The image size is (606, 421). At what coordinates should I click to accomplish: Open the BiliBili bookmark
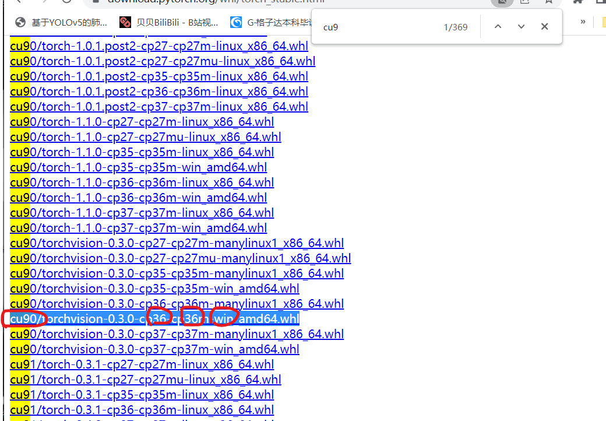coord(169,23)
